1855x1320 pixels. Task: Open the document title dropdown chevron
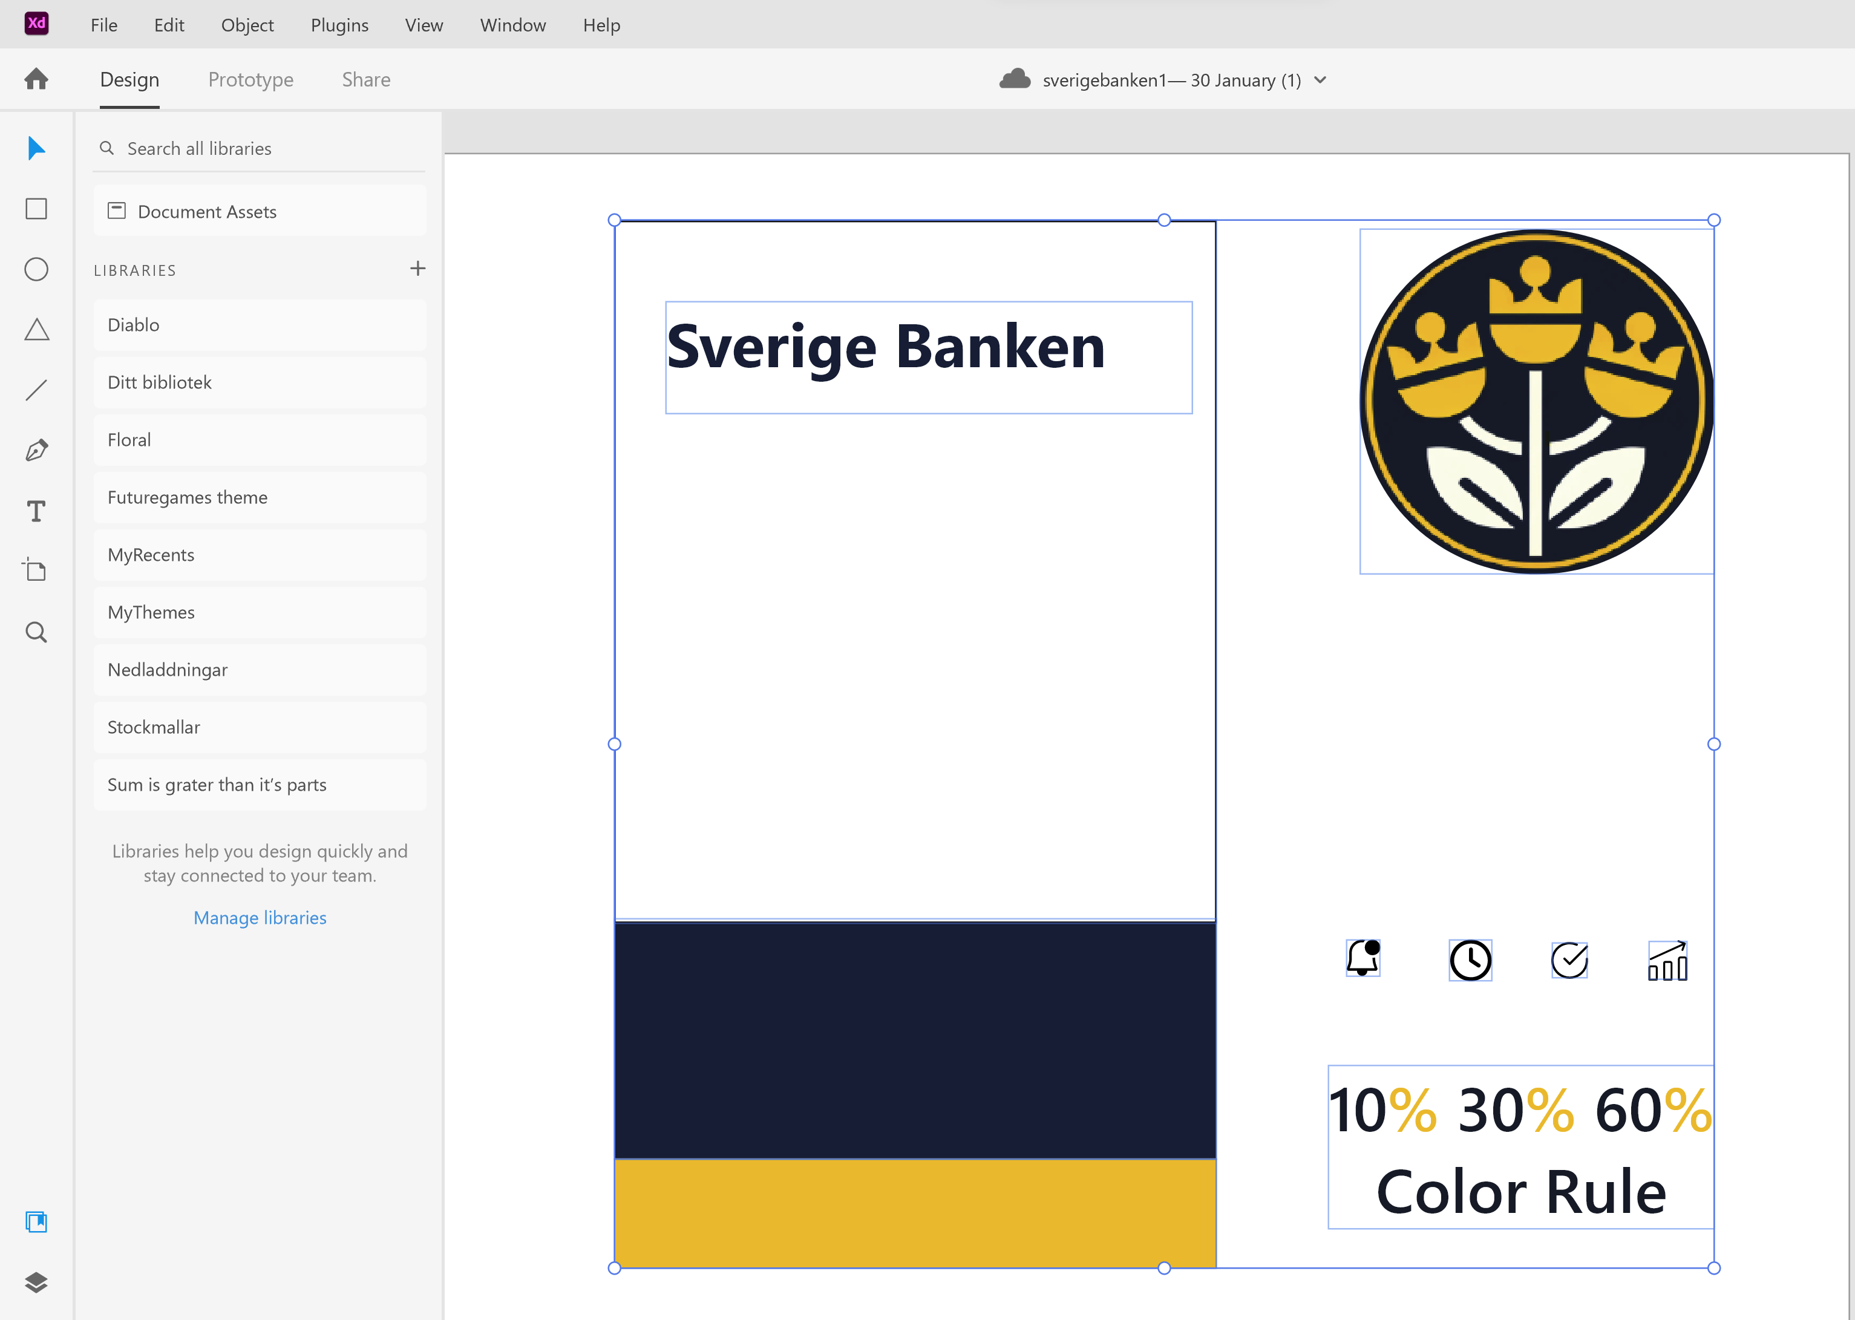click(1320, 80)
